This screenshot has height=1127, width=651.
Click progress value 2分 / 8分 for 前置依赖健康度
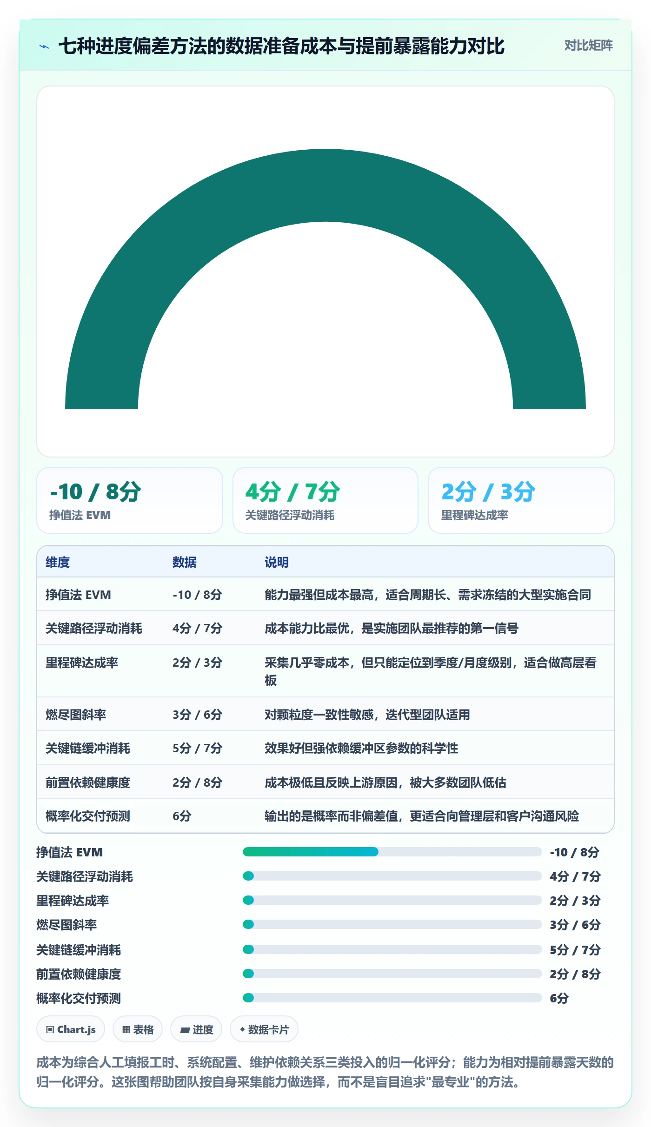pyautogui.click(x=575, y=974)
